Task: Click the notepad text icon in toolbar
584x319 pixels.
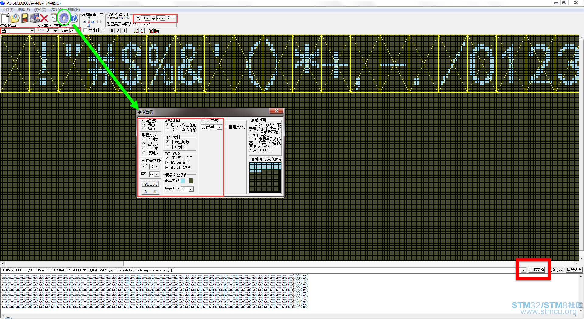Action: tap(54, 18)
